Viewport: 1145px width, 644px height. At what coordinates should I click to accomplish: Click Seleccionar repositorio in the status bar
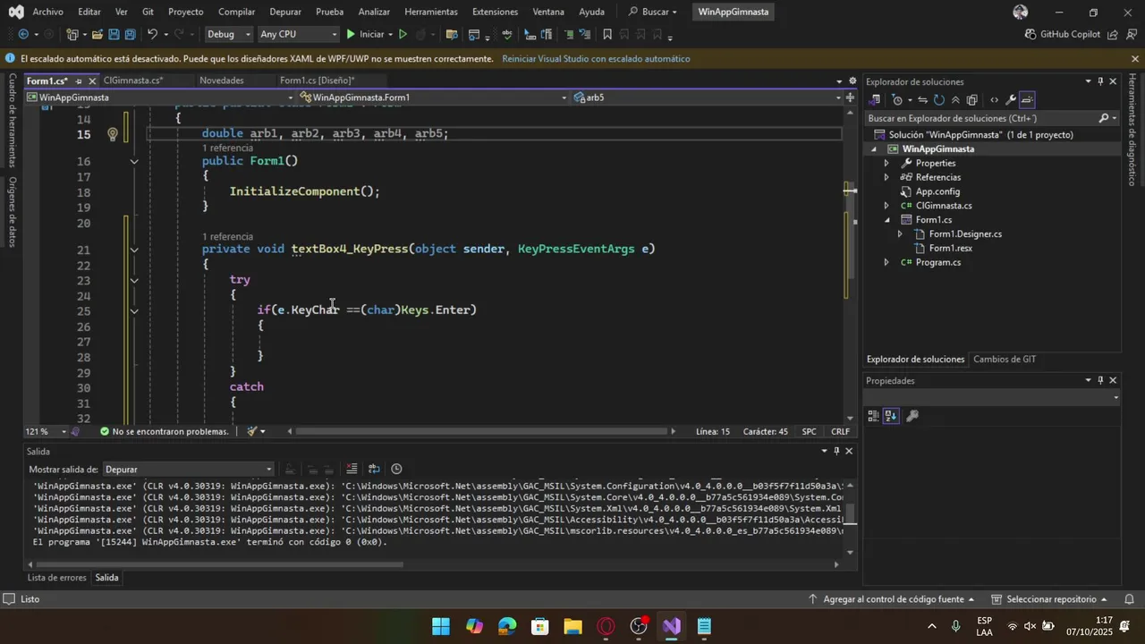point(1049,599)
